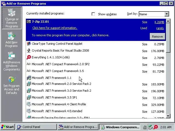175x131 pixels.
Task: Click the Add or Remove Programs title icon
Action: tap(4, 4)
